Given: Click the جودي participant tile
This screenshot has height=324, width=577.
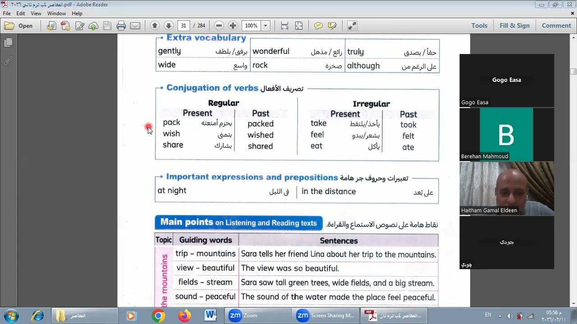Looking at the screenshot, I should pyautogui.click(x=507, y=243).
